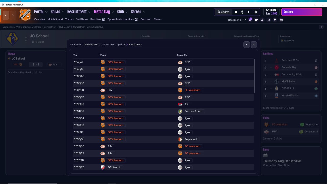Switch to the Tactics tab

click(69, 19)
